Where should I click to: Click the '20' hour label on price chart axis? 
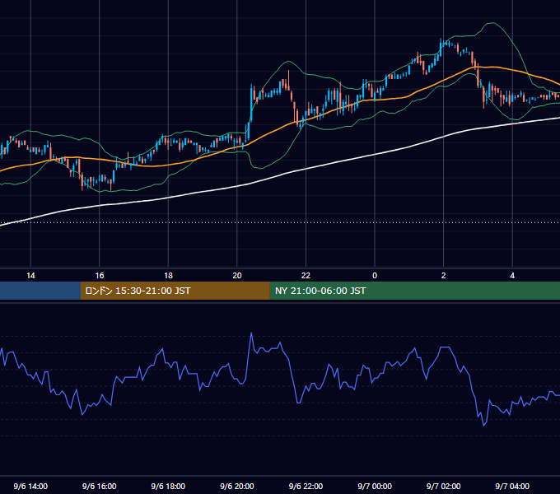[x=237, y=276]
